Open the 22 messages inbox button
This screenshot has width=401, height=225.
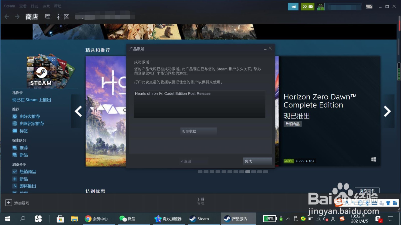click(308, 7)
